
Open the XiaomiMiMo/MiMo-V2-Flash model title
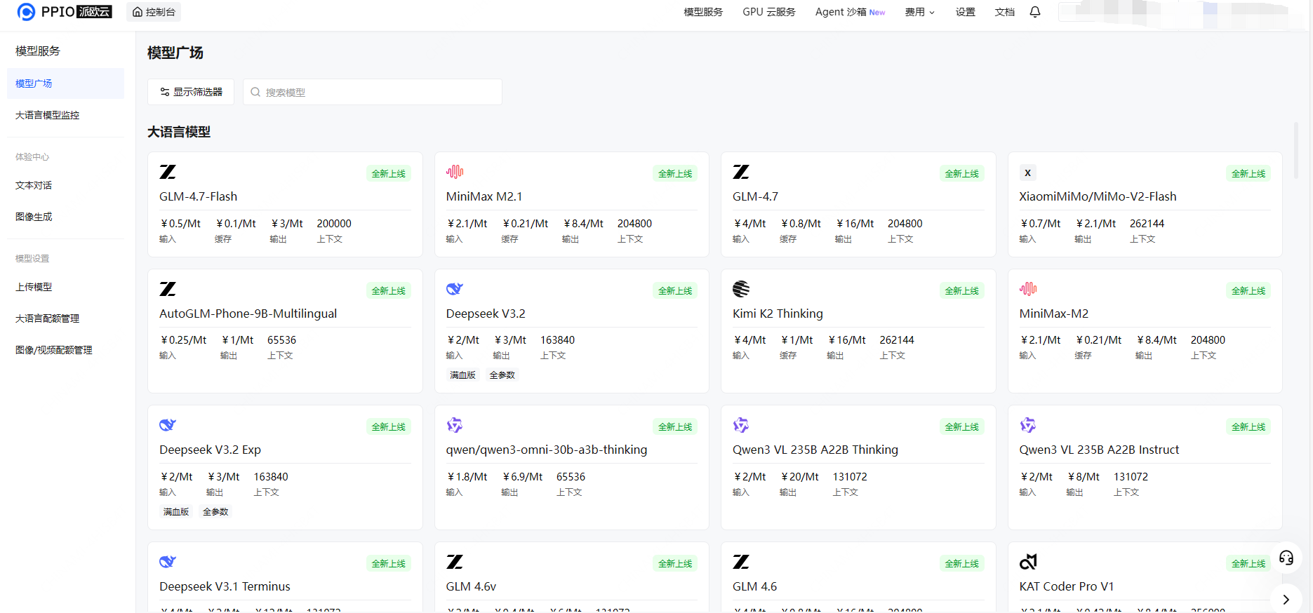pos(1098,196)
